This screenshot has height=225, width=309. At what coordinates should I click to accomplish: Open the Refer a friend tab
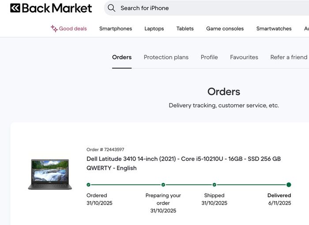pos(289,57)
